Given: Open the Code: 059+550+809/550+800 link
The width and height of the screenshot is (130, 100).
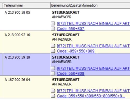Looking at the screenshot, I should coord(91,96).
